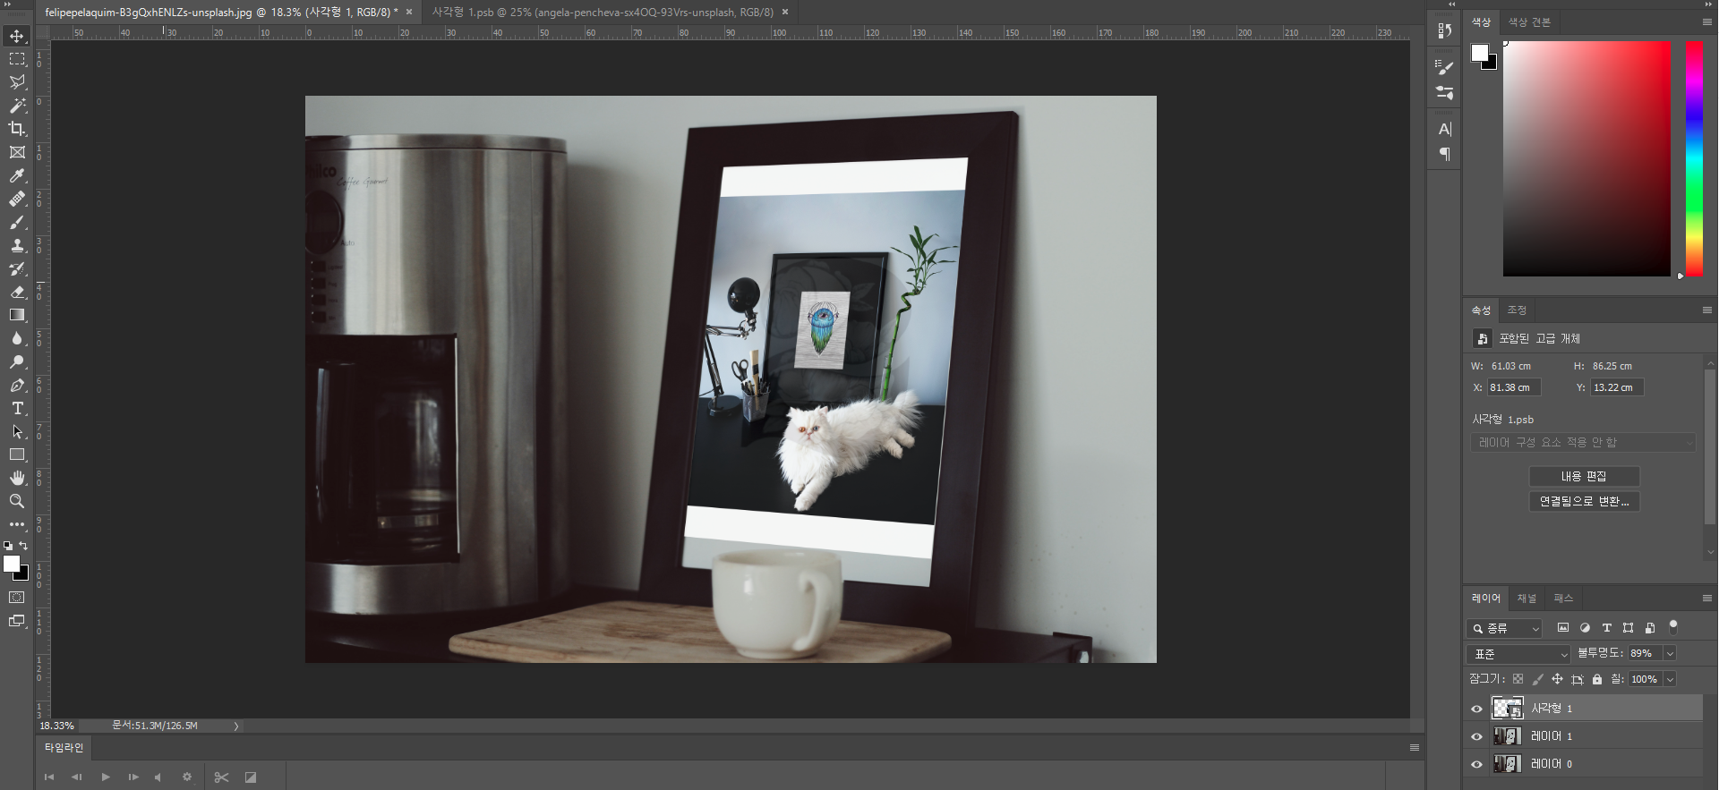Open the 칠 fill slider dropdown
The height and width of the screenshot is (790, 1719).
[x=1670, y=680]
